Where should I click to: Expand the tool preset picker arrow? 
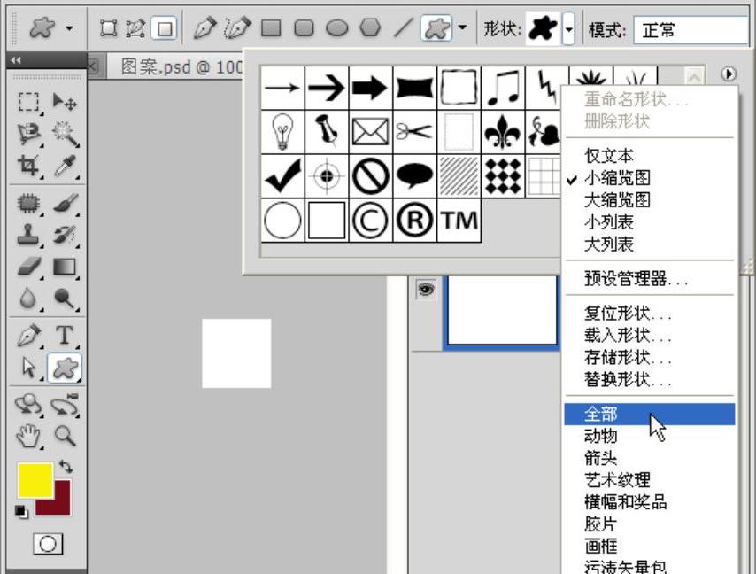(68, 29)
